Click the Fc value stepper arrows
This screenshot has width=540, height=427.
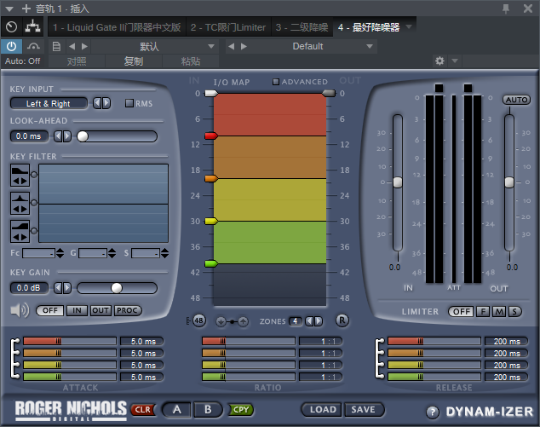pyautogui.click(x=60, y=253)
